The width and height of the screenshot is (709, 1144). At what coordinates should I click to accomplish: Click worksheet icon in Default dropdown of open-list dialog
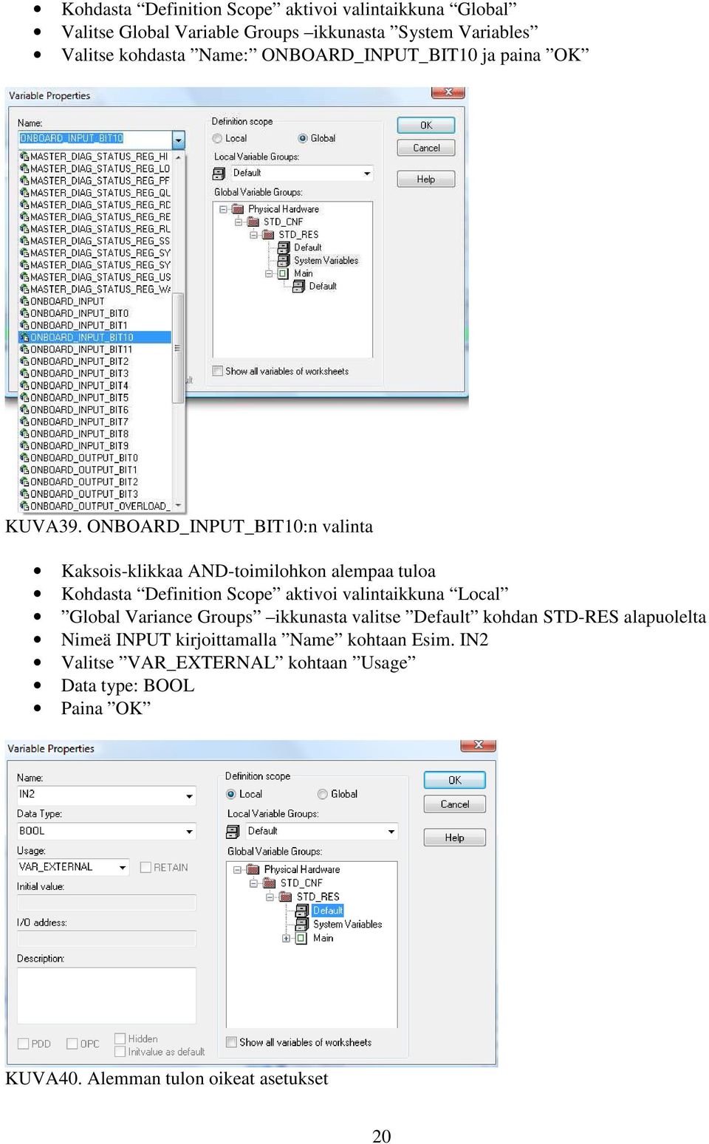(219, 174)
